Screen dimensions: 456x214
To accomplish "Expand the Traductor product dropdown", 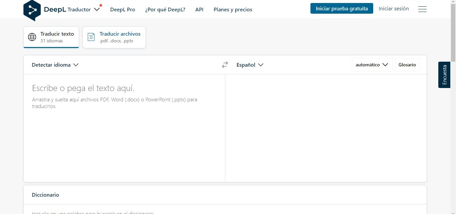I will pyautogui.click(x=84, y=9).
